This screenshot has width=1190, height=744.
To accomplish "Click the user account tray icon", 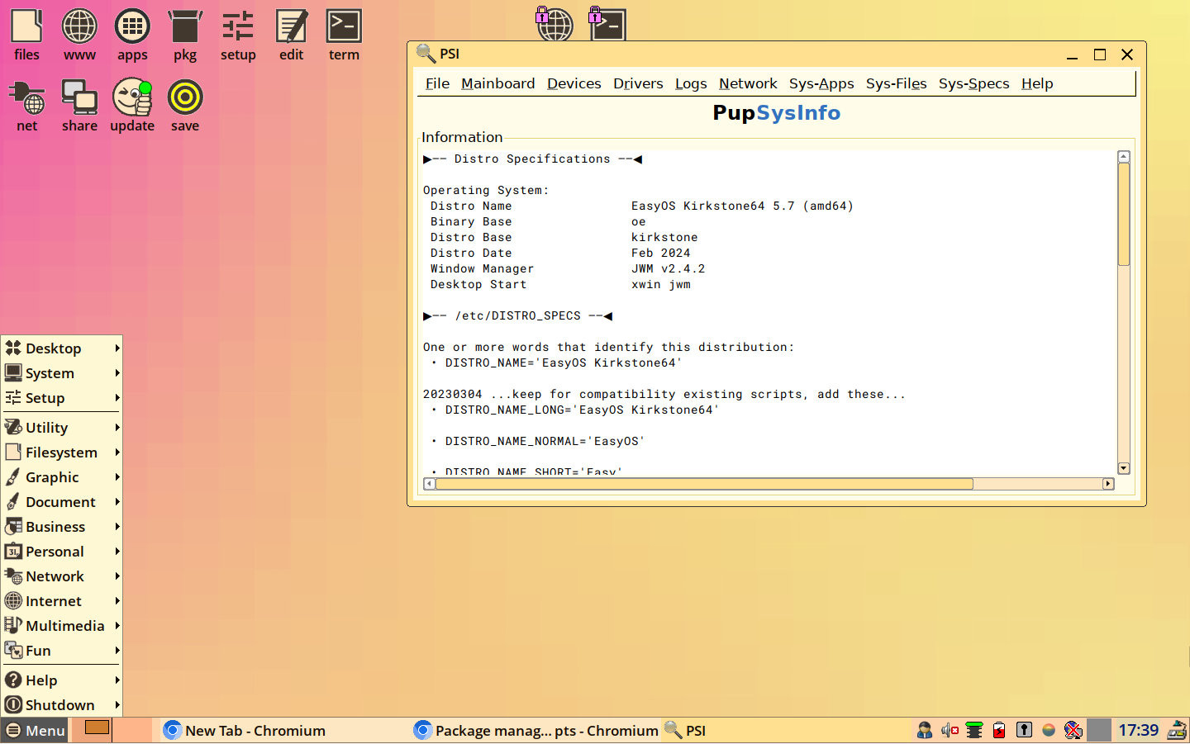I will click(x=925, y=730).
